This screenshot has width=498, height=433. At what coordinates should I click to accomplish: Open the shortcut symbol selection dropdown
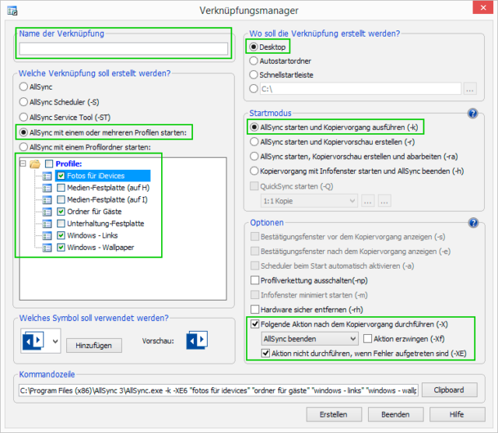tap(40, 341)
